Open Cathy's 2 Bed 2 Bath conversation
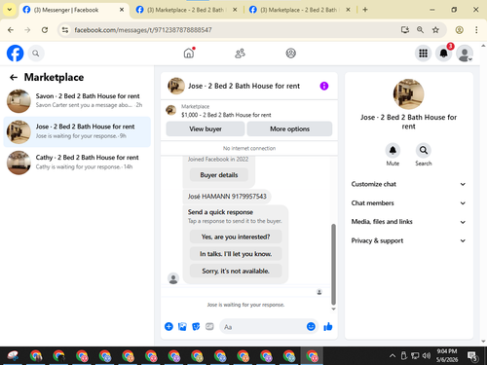This screenshot has height=365, width=487. click(x=77, y=163)
